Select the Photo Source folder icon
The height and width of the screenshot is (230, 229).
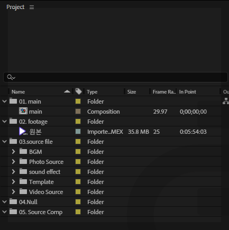click(x=23, y=161)
